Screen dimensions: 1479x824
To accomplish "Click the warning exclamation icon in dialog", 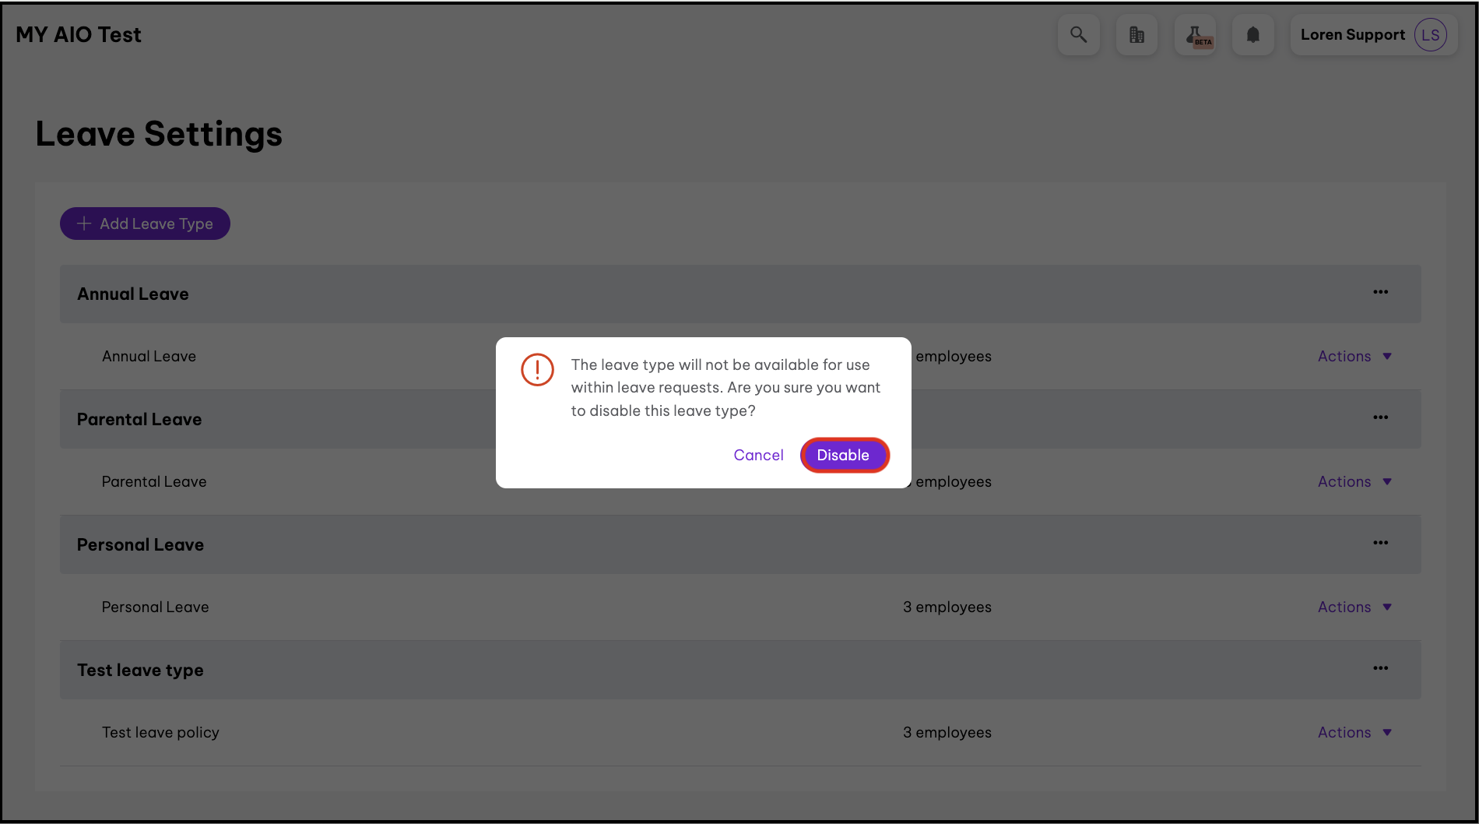I will [537, 369].
